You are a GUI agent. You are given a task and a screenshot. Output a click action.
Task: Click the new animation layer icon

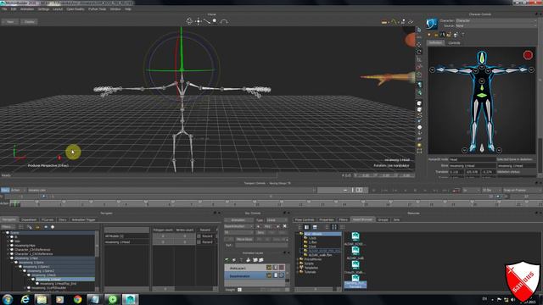[x=227, y=260]
